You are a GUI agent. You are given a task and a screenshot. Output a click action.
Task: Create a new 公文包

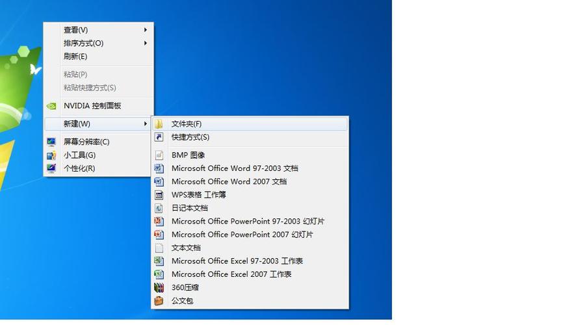pos(250,301)
